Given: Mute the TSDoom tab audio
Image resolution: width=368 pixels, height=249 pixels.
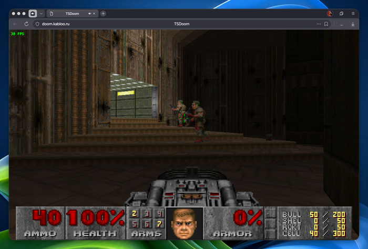Looking at the screenshot, I should (89, 13).
